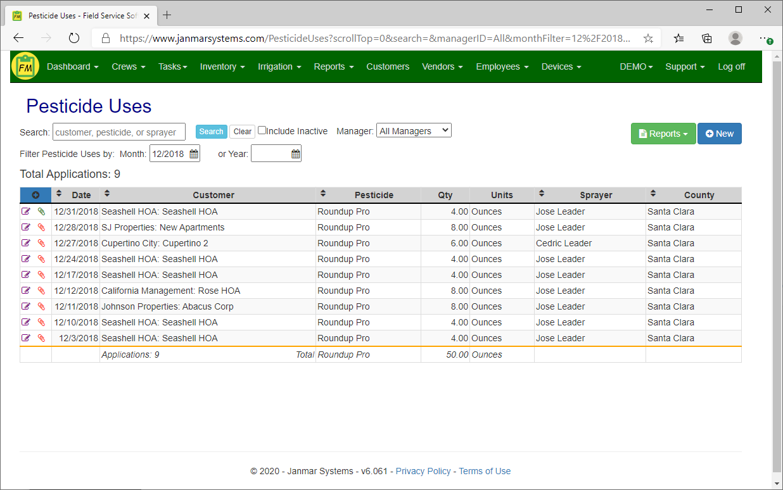Edit the 12/28/2018 SJ Properties entry

(x=26, y=227)
